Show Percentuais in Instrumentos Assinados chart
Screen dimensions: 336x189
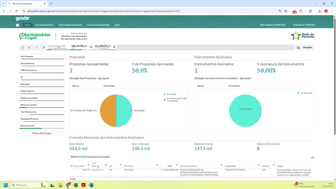pyautogui.click(x=234, y=86)
